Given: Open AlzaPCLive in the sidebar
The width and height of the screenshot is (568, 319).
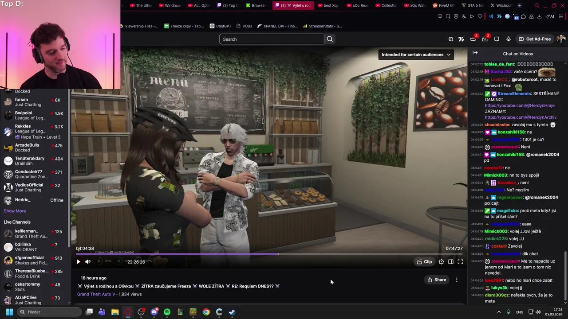Looking at the screenshot, I should pyautogui.click(x=35, y=300).
